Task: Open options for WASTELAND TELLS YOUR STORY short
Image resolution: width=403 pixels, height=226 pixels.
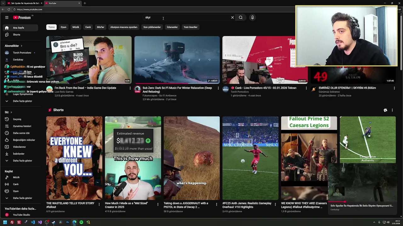Action: tap(99, 204)
